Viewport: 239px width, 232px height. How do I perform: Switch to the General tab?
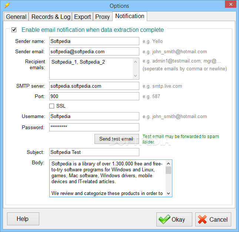coord(16,17)
